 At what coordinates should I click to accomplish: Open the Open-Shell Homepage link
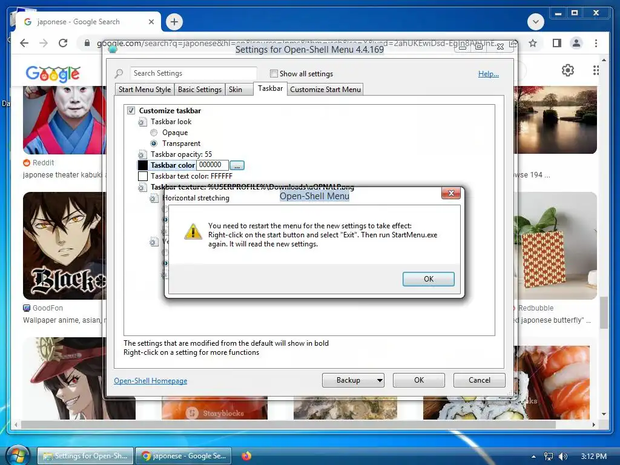tap(150, 380)
